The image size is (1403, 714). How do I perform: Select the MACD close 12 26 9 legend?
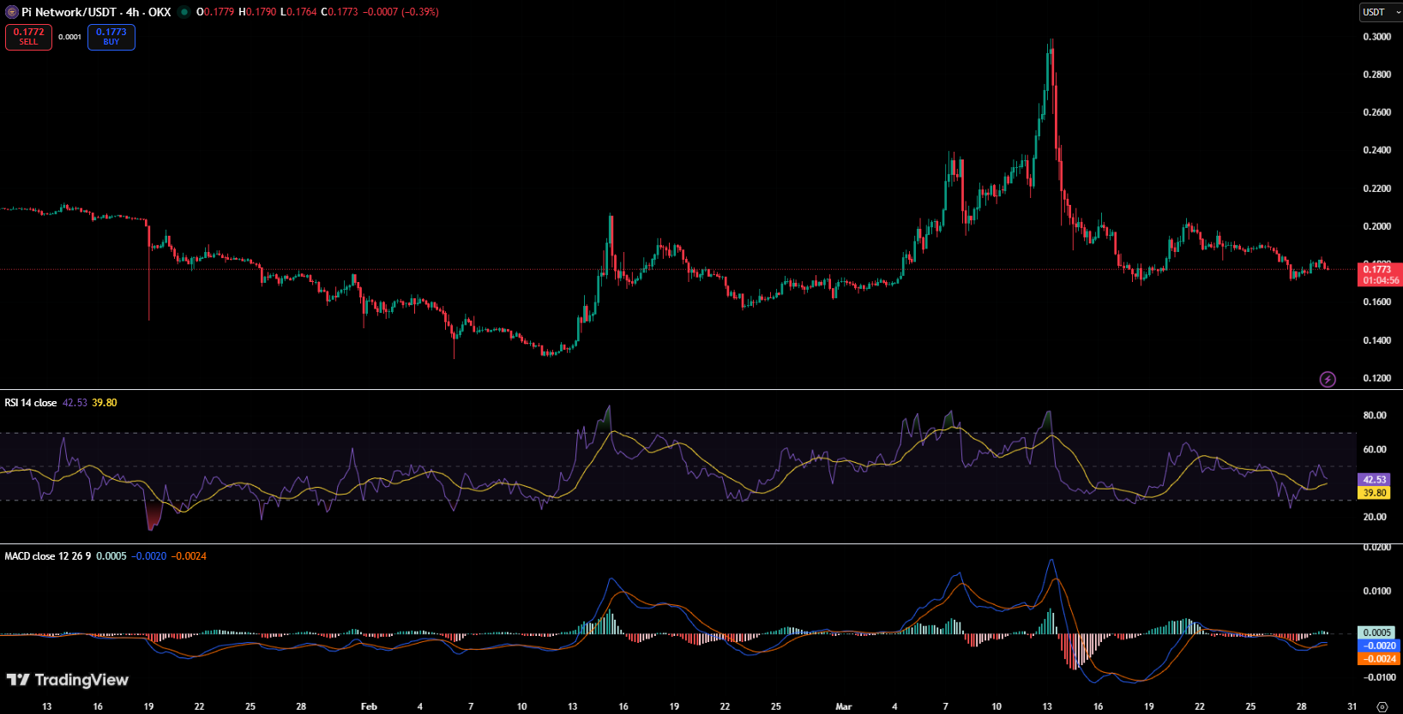point(48,556)
